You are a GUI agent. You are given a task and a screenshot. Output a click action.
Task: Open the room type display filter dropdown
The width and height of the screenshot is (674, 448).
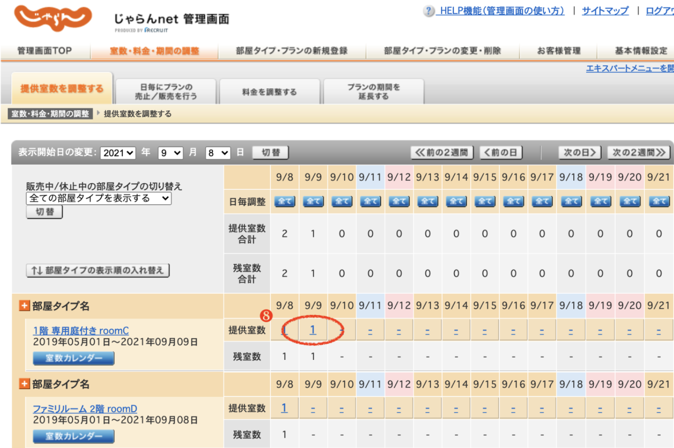[99, 198]
